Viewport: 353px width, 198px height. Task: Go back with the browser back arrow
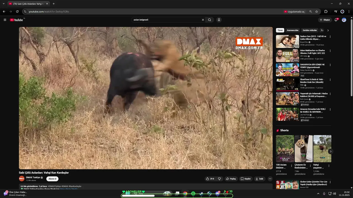pos(4,12)
